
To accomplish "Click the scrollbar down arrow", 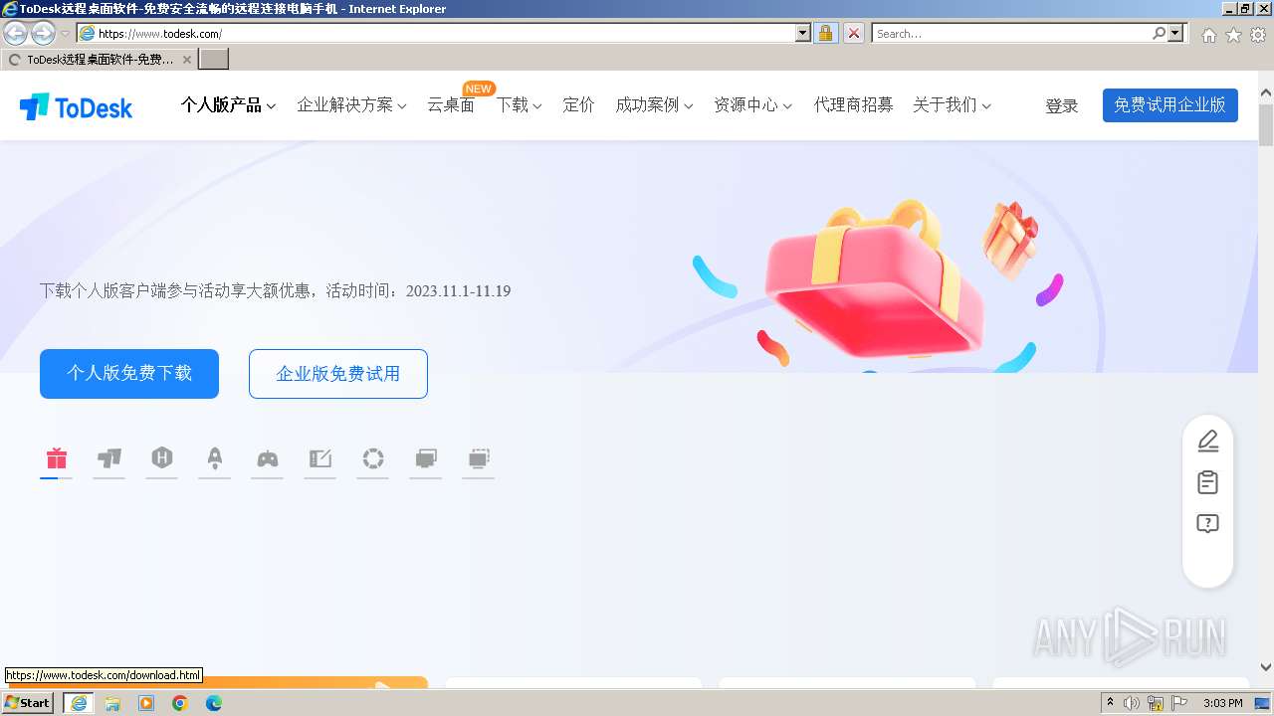I will pyautogui.click(x=1266, y=667).
